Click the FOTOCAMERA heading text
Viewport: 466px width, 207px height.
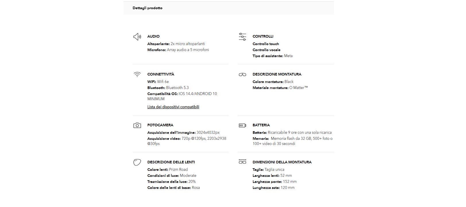(x=160, y=125)
